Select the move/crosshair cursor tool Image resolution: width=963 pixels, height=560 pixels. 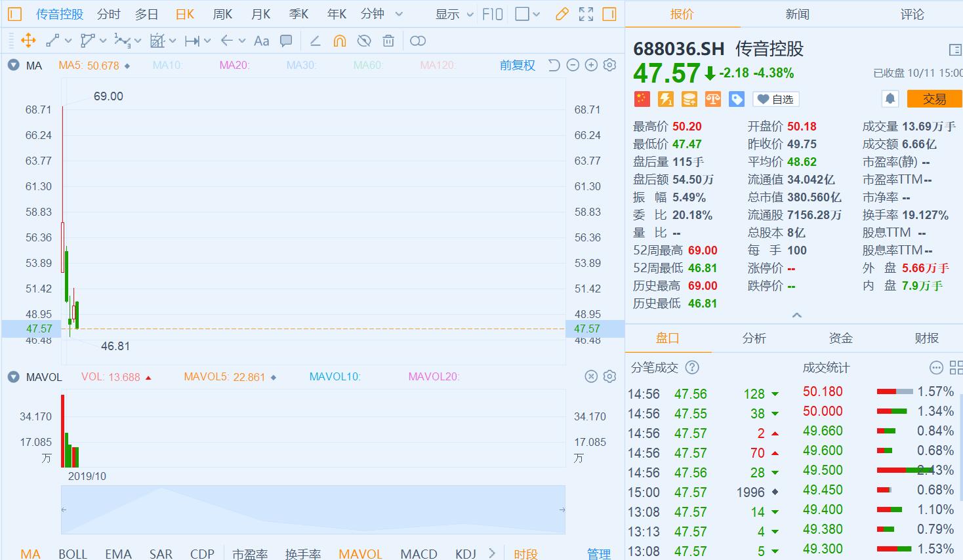point(28,41)
